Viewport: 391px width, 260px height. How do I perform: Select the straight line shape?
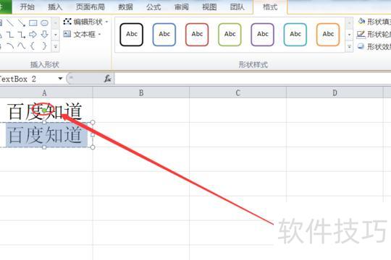(10, 23)
